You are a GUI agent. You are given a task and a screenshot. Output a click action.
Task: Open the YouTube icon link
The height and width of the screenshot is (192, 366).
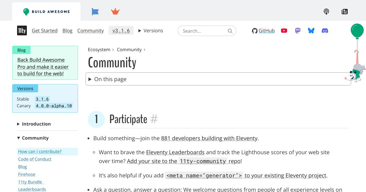click(284, 30)
